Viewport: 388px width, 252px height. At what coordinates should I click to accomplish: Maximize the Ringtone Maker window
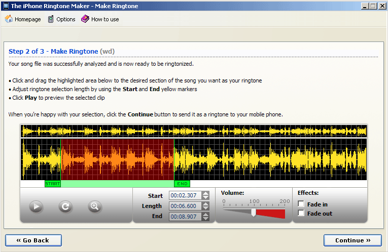(x=373, y=6)
